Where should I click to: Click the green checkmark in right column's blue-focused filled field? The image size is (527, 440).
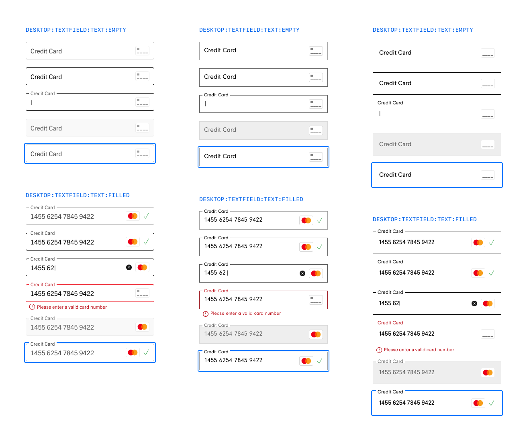tap(492, 403)
